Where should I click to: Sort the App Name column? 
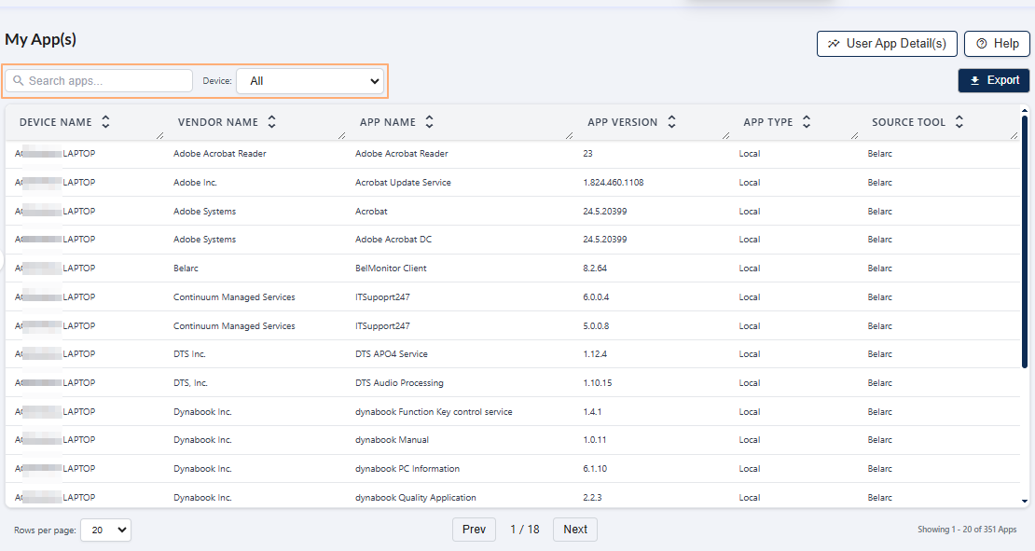coord(429,121)
